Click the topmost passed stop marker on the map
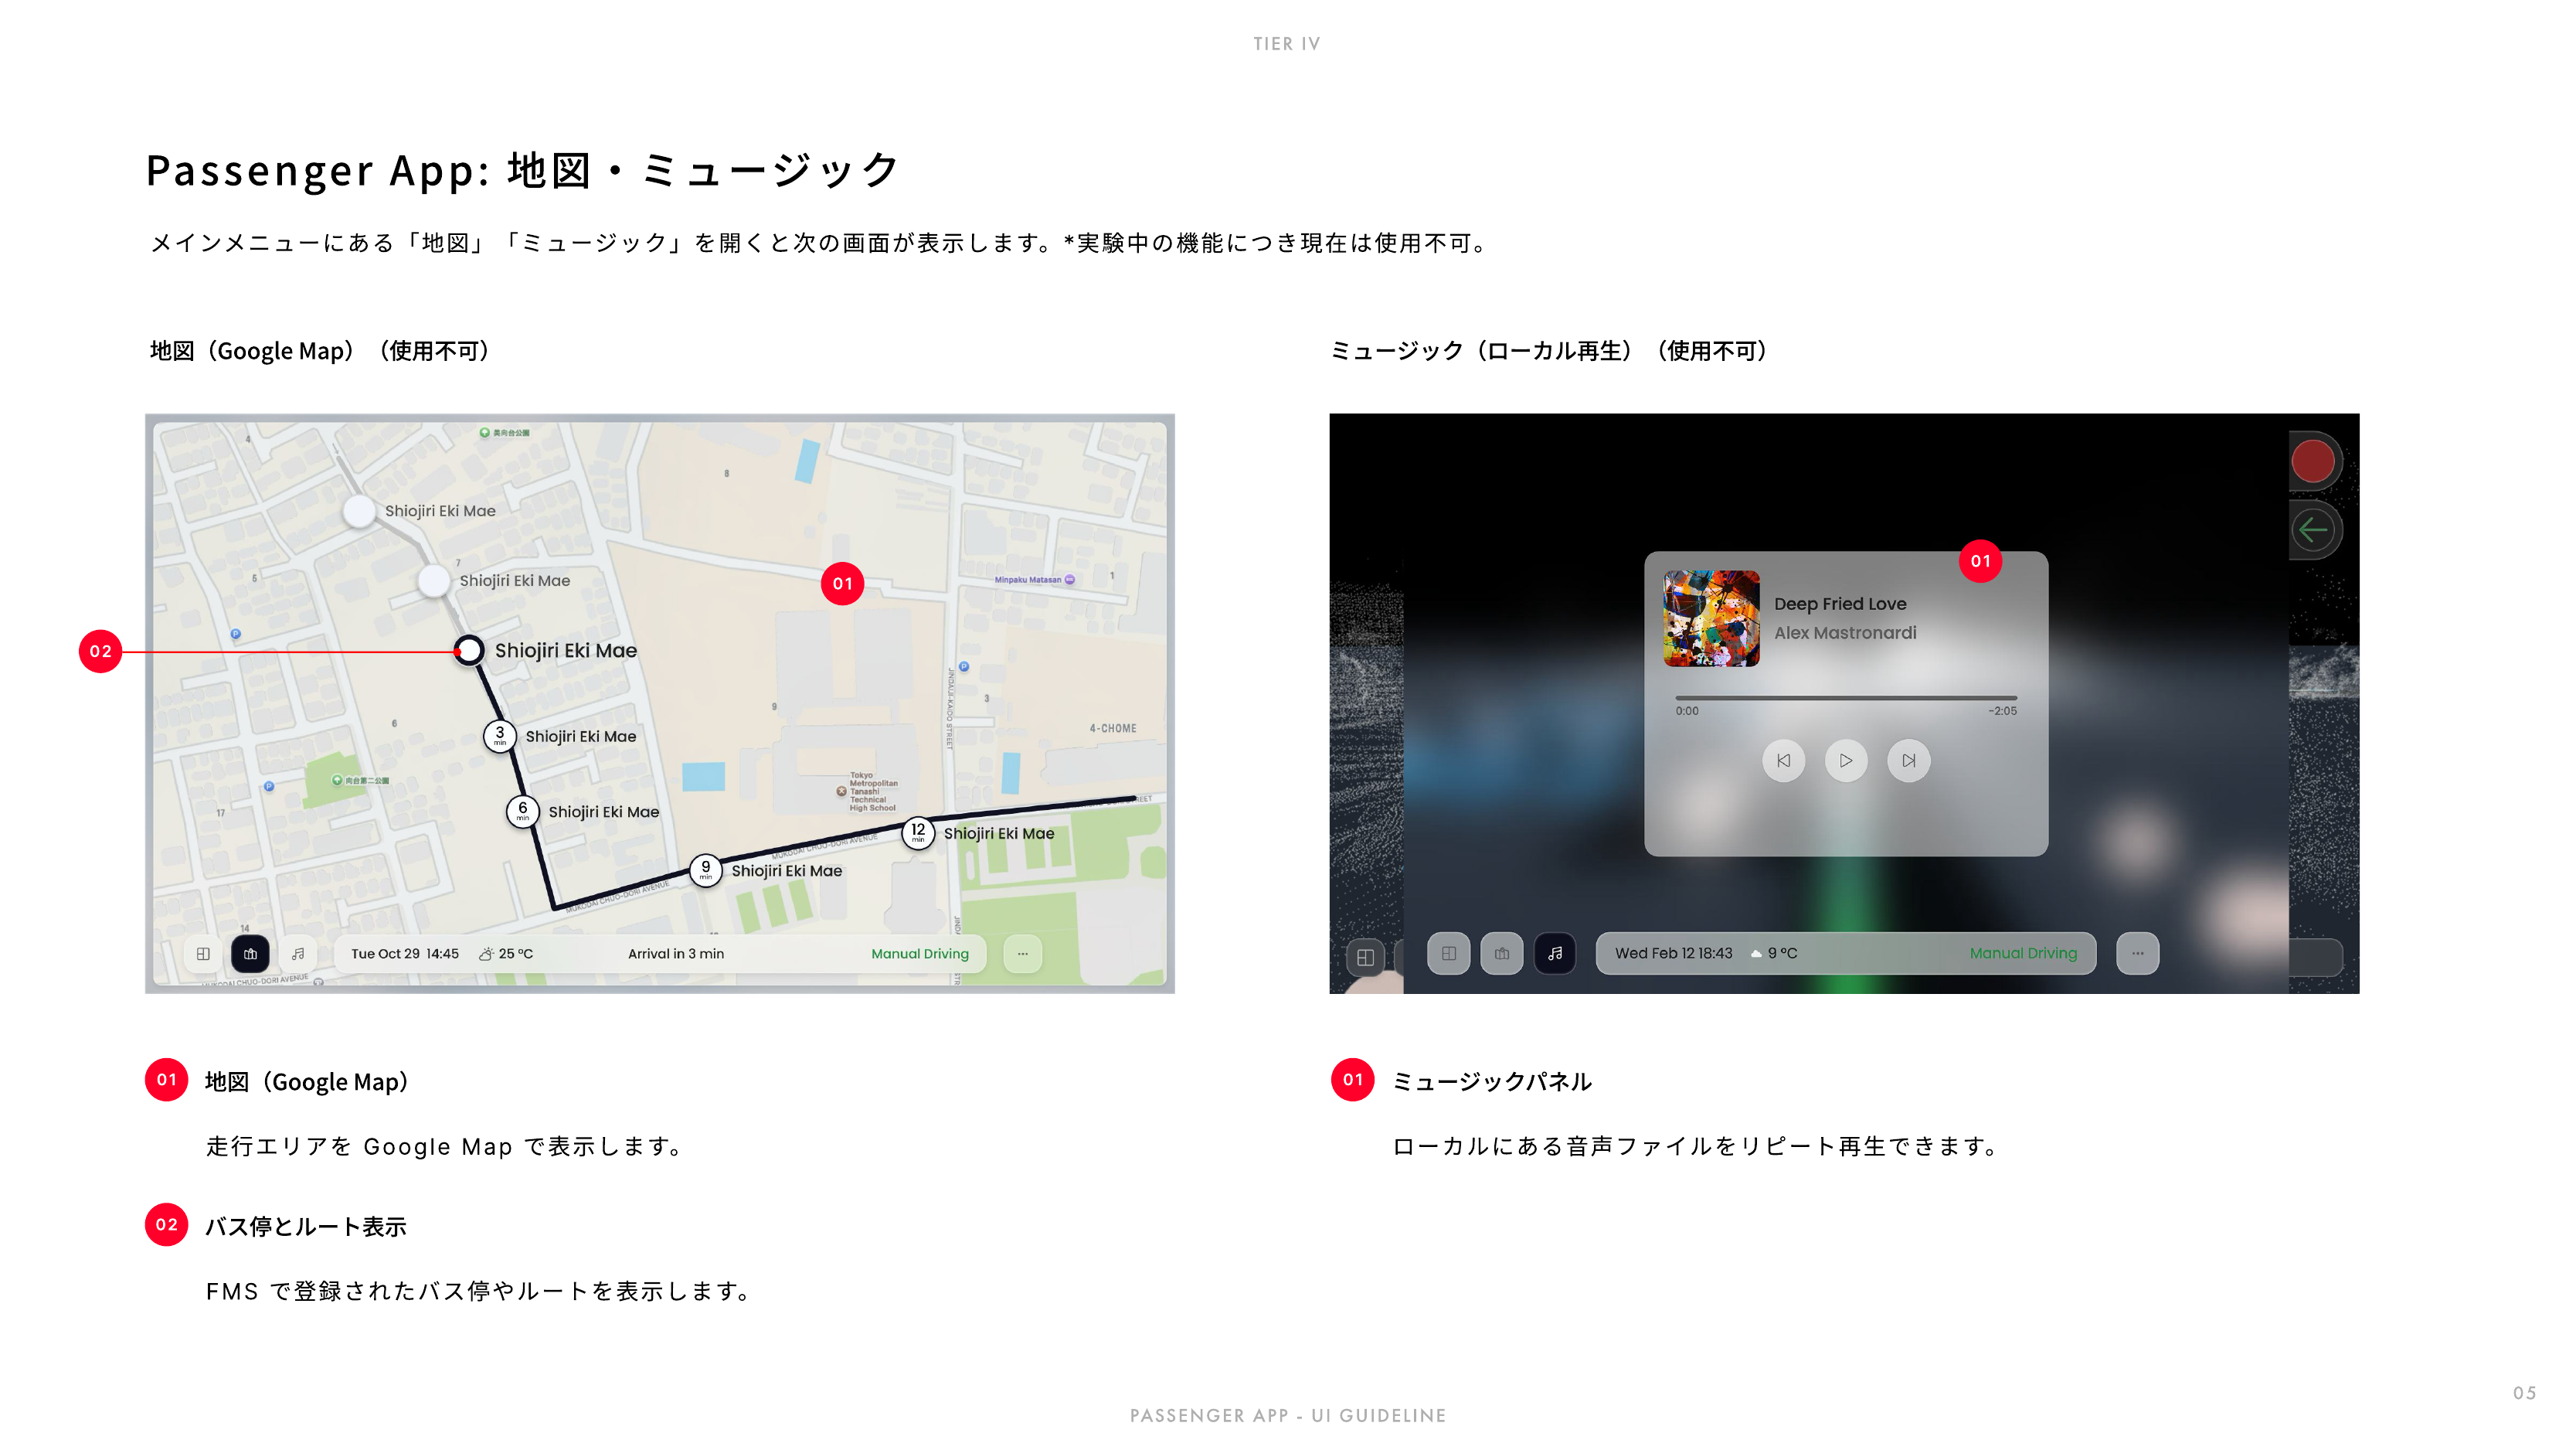2576x1450 pixels. (359, 510)
